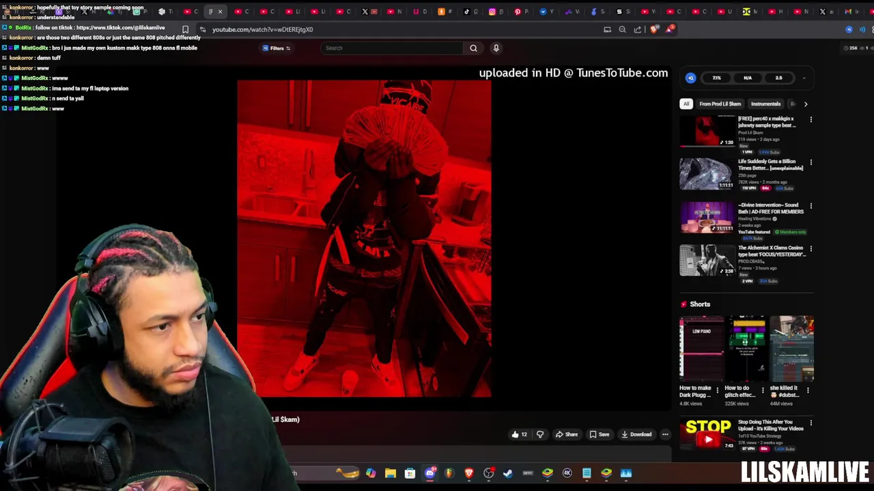The image size is (874, 491).
Task: Open options for she killed it short
Action: (808, 390)
